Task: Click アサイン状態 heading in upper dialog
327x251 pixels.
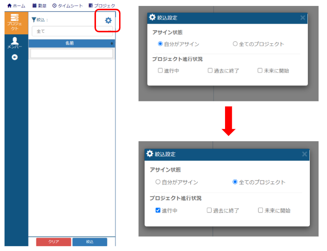Action: point(167,32)
